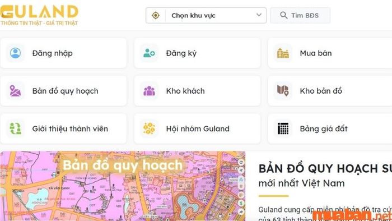
Task: Open Giới thiệu thành viên card
Action: point(63,128)
